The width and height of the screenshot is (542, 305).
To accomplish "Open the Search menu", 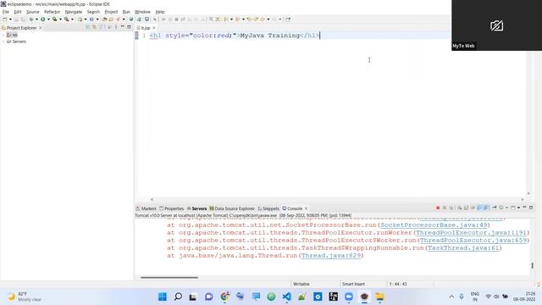I will click(93, 12).
